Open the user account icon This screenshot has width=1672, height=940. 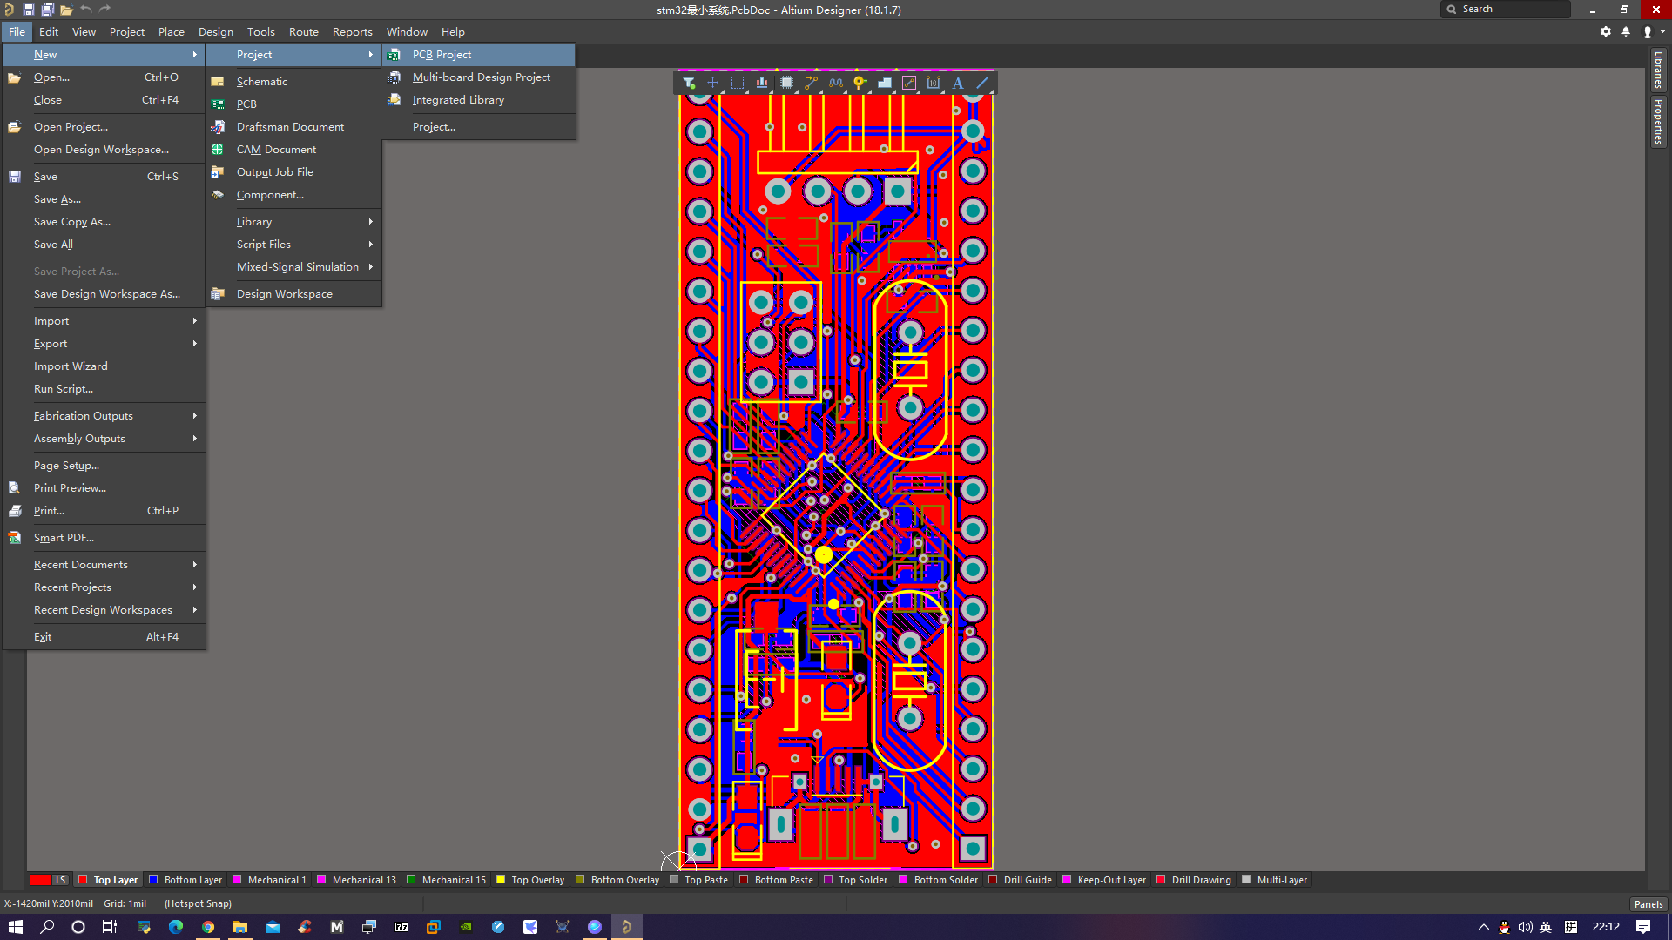[1648, 31]
